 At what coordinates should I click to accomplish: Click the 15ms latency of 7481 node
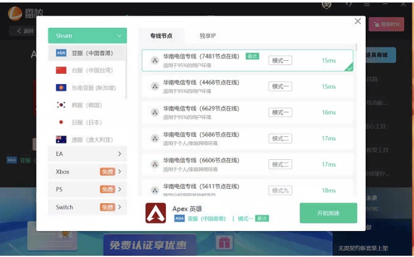pyautogui.click(x=329, y=61)
